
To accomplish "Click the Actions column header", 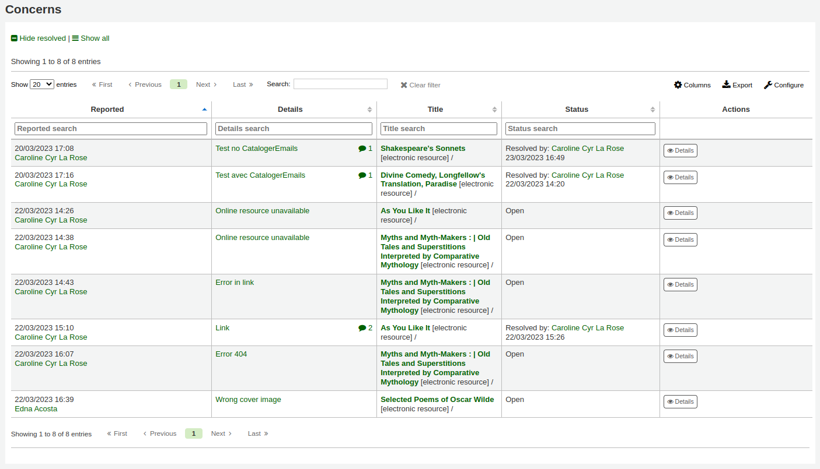I will (x=736, y=110).
